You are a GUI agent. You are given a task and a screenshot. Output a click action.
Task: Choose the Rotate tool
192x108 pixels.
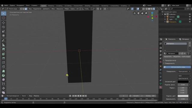click(x=4, y=27)
